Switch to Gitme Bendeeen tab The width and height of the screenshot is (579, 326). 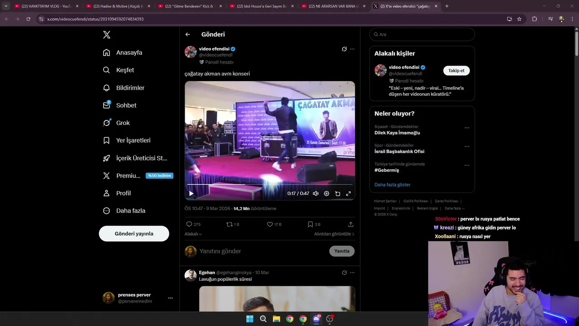(x=189, y=6)
